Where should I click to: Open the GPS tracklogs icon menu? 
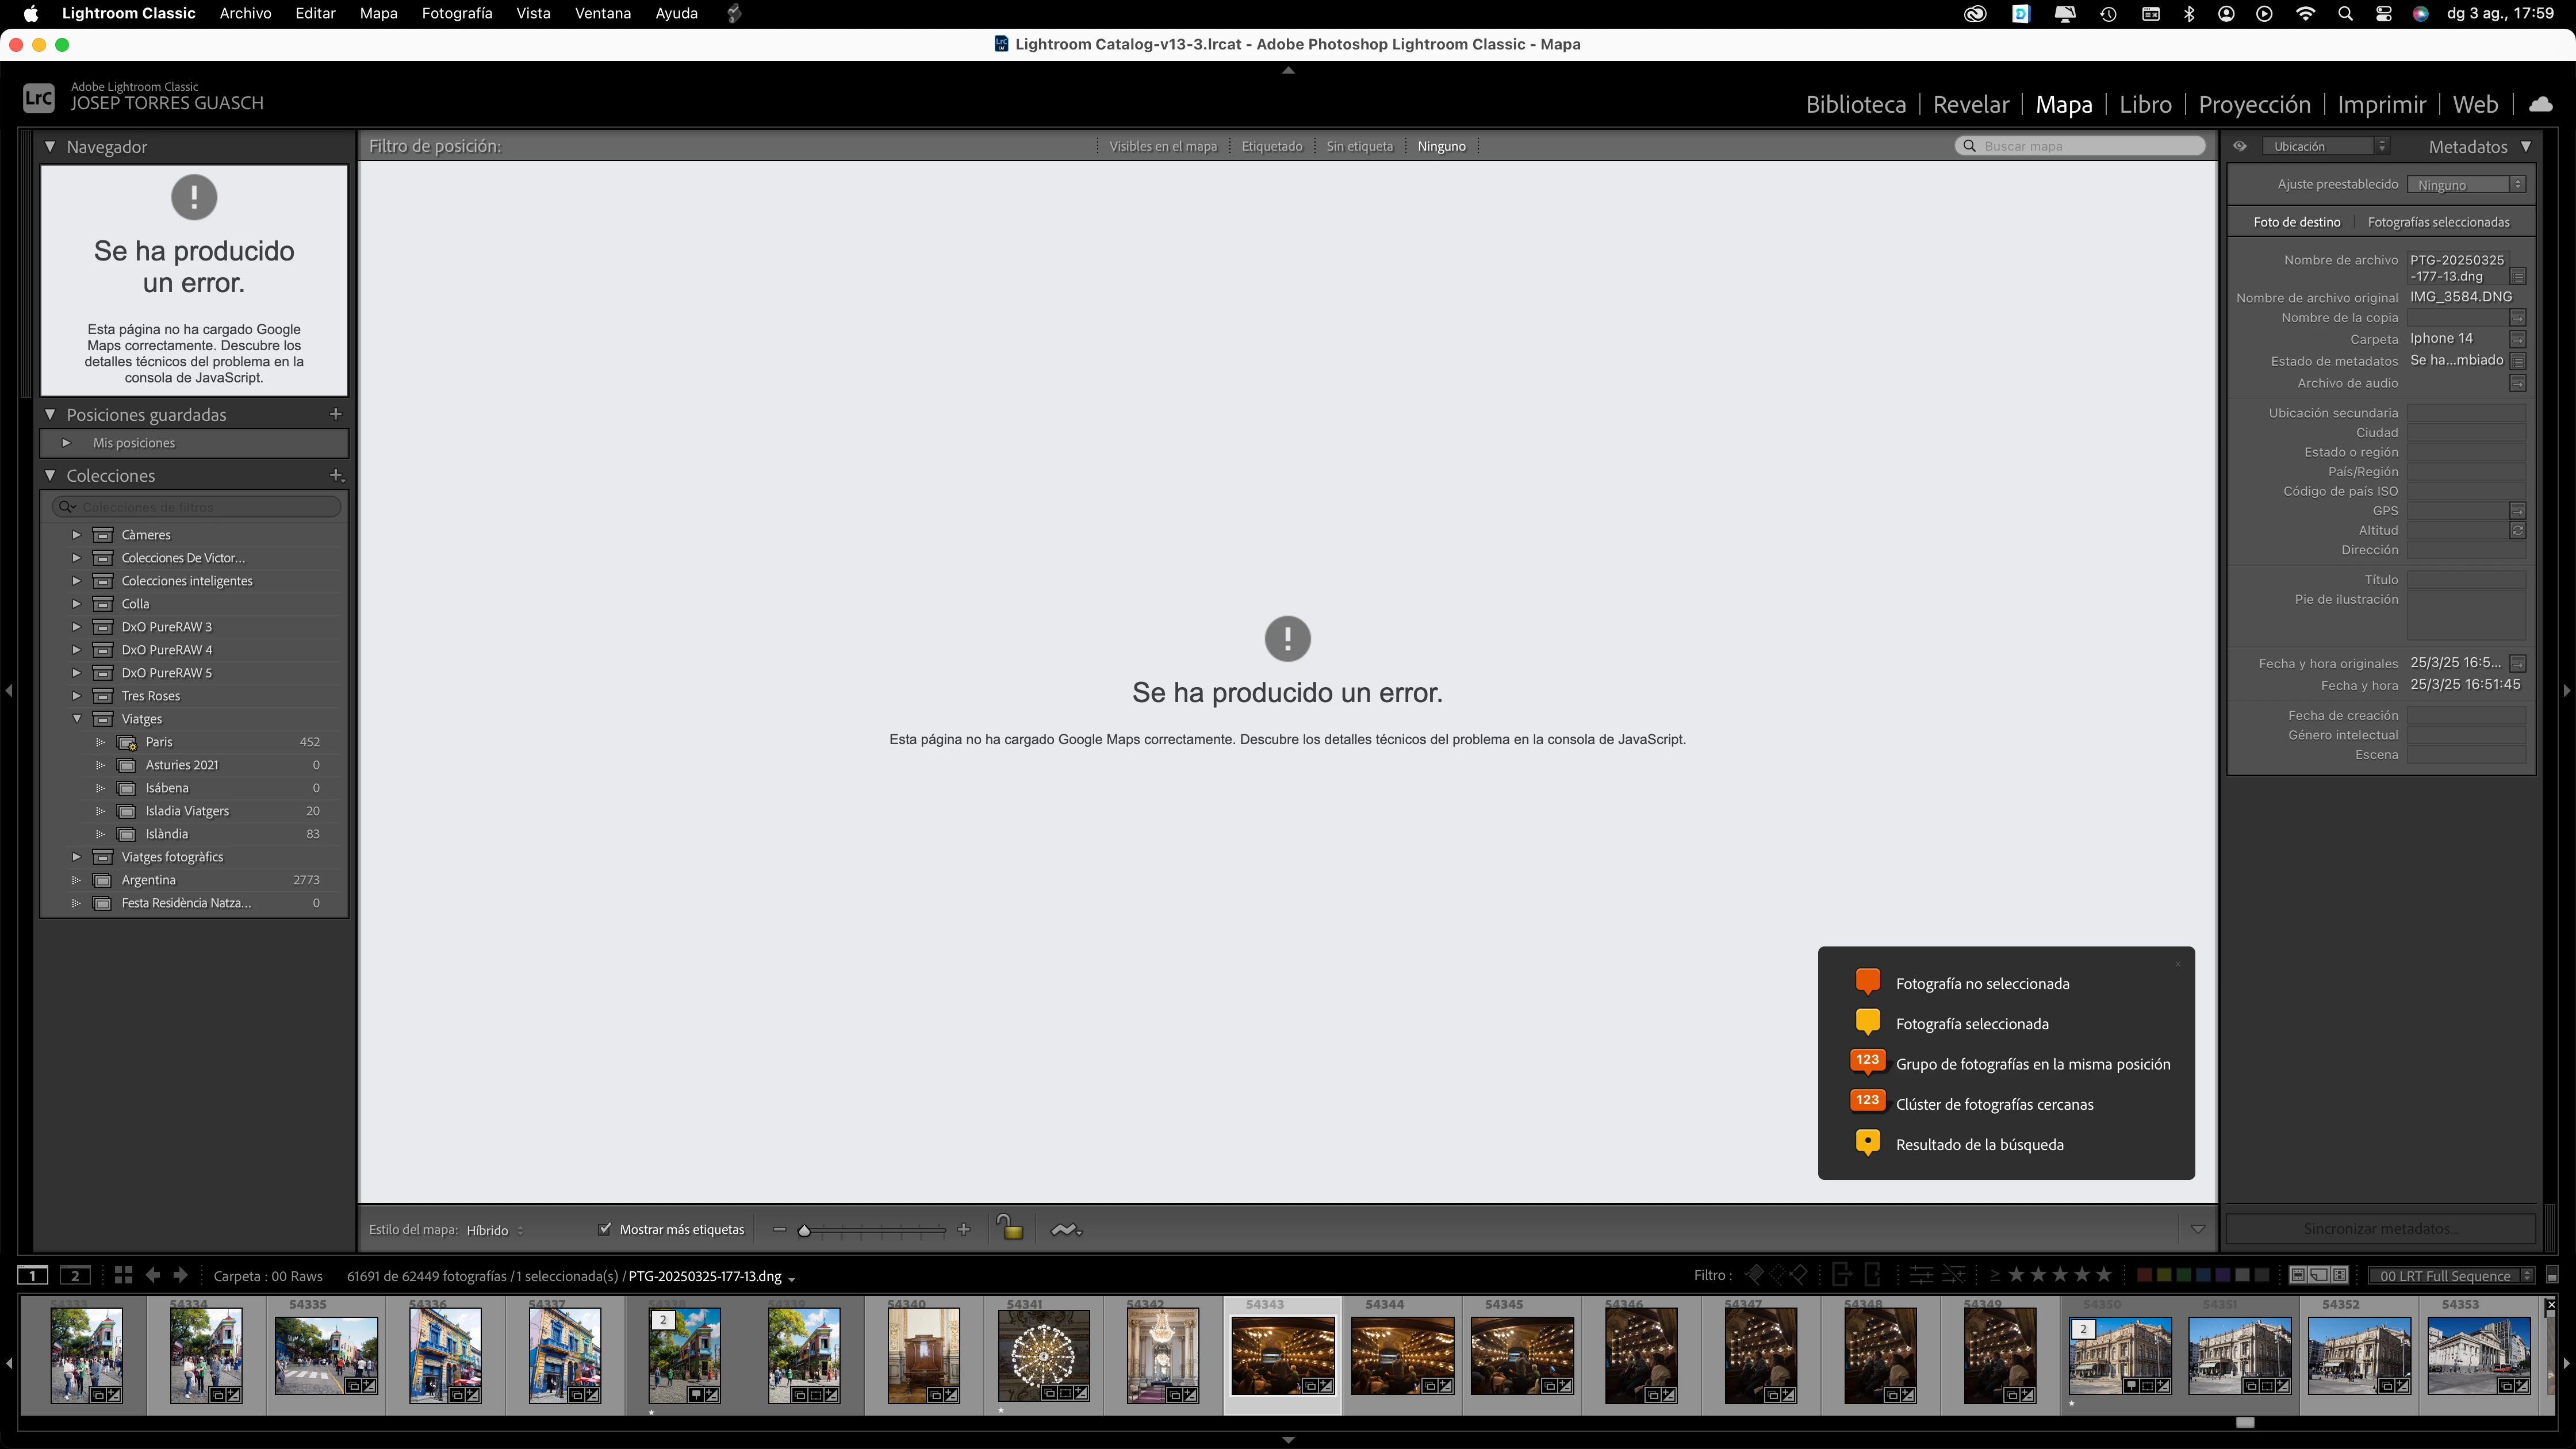[x=1066, y=1230]
